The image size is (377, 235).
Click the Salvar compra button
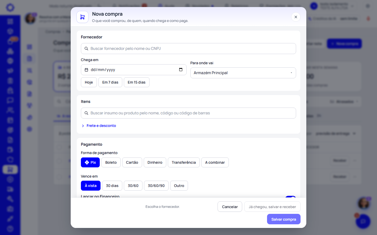pos(284,219)
